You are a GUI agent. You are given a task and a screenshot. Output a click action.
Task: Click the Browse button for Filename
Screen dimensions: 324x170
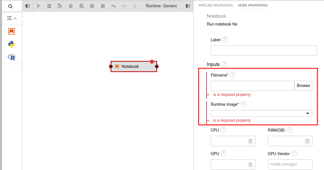coord(303,86)
